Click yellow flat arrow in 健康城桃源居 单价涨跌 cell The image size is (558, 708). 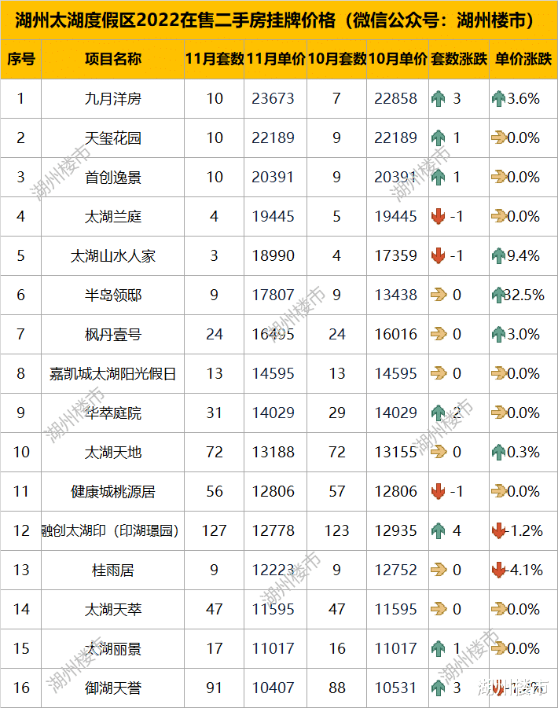pyautogui.click(x=499, y=491)
